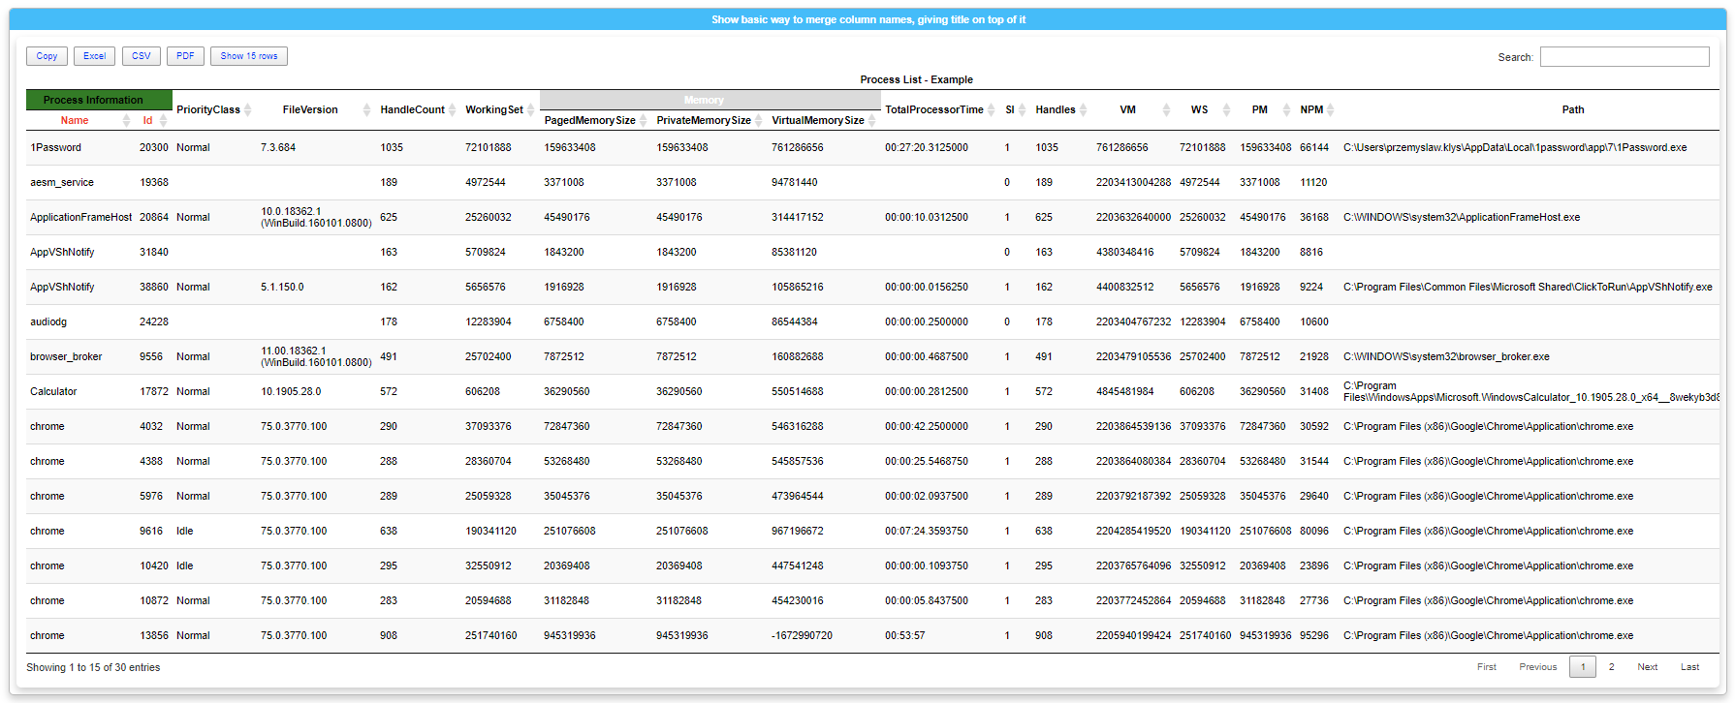Viewport: 1735px width, 703px height.
Task: Click the FileVersion column sort arrows
Action: pos(366,110)
